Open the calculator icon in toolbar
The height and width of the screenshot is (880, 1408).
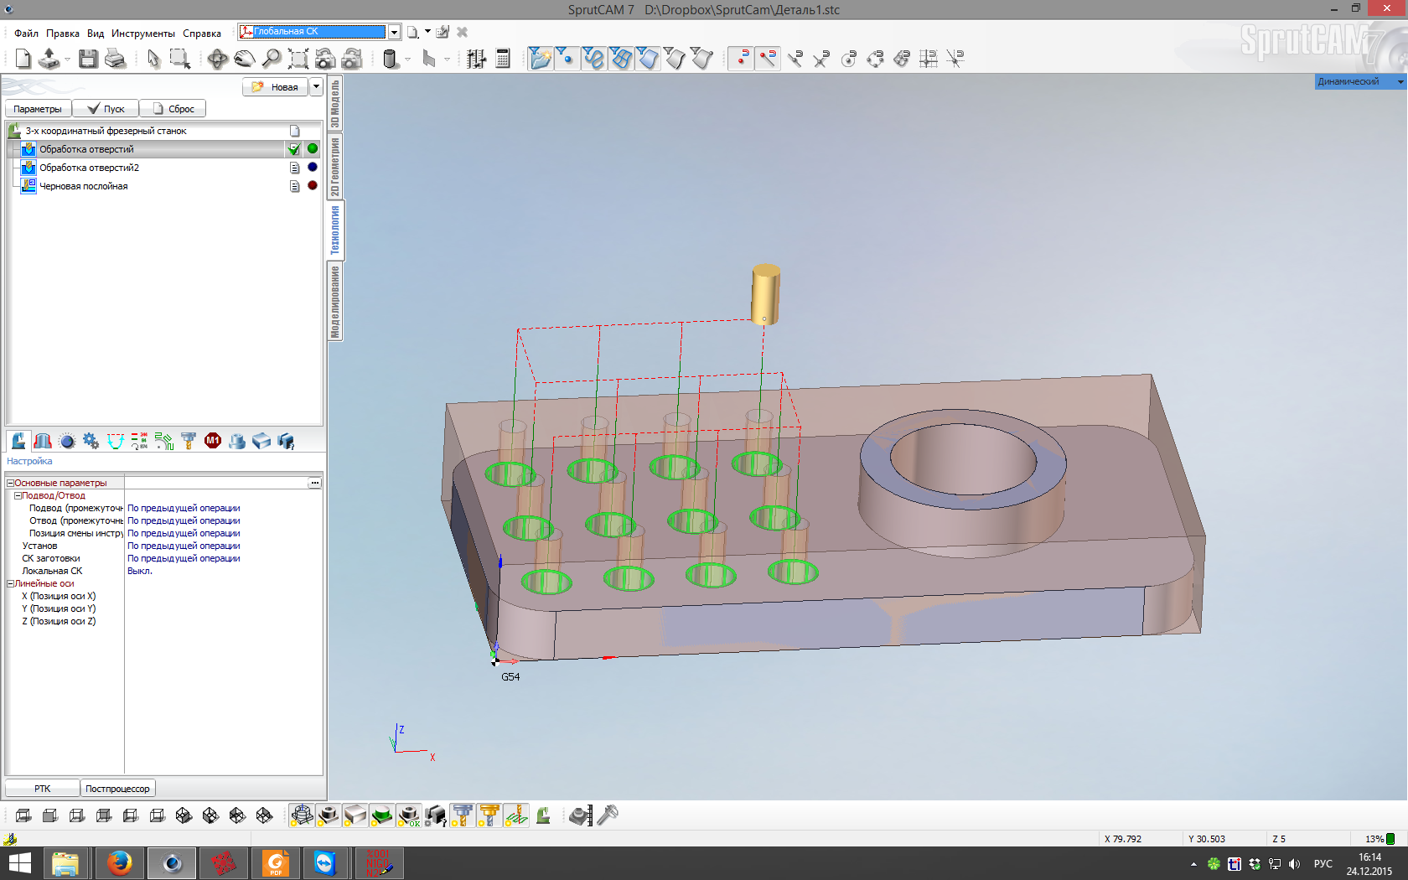pyautogui.click(x=503, y=59)
